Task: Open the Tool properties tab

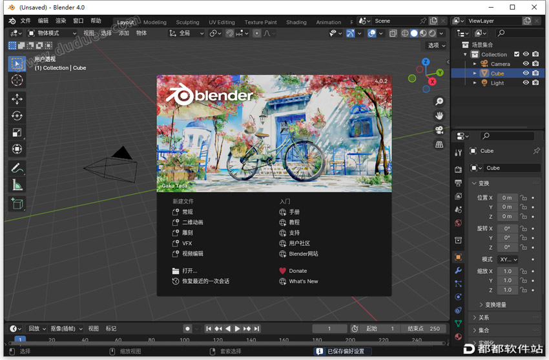Action: tap(459, 152)
